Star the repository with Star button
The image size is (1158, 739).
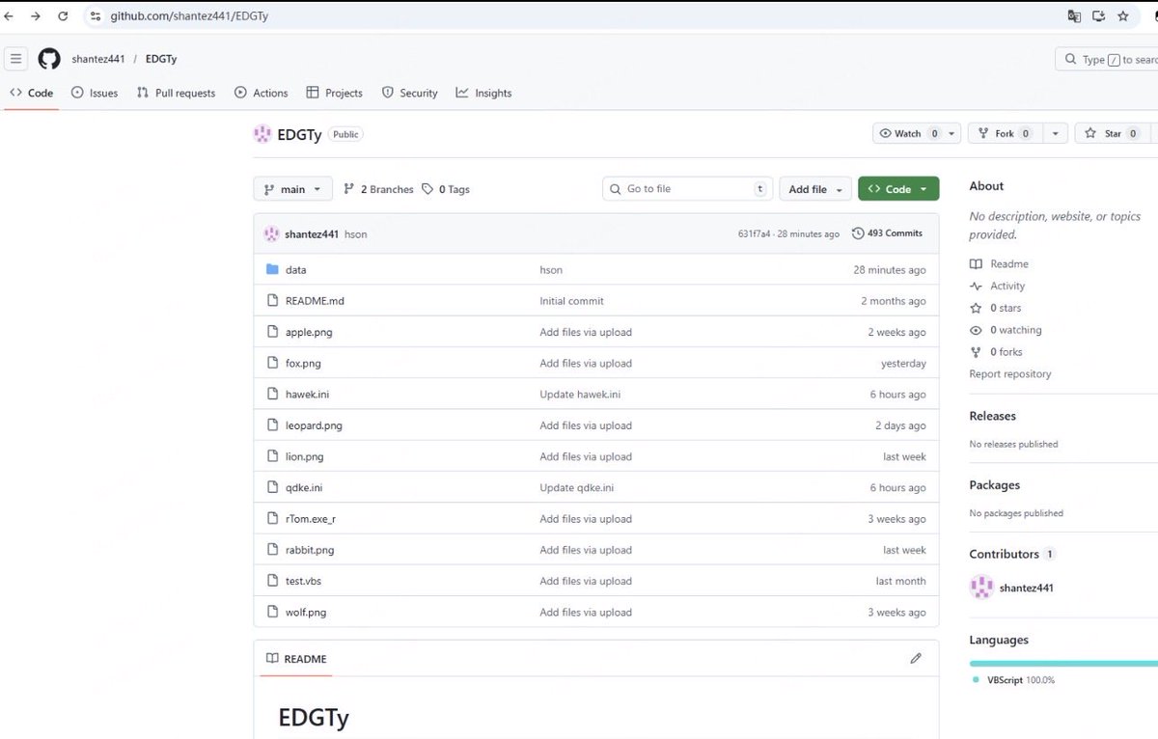pos(1114,134)
